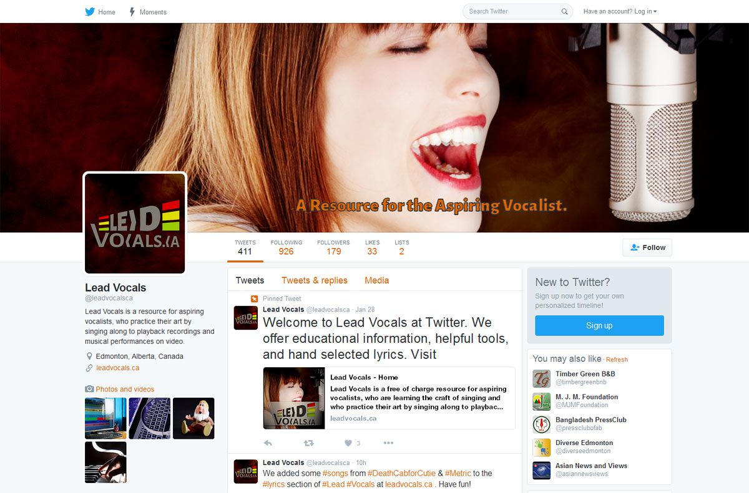Open Bangladesh PressClub profile
749x493 pixels.
click(591, 420)
